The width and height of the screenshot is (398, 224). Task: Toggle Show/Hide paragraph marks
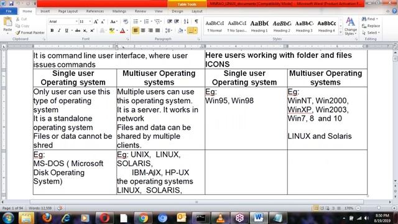tap(197, 22)
